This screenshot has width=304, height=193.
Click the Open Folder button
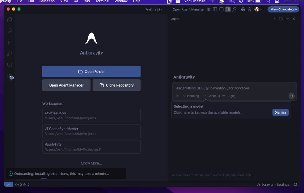[x=91, y=72]
